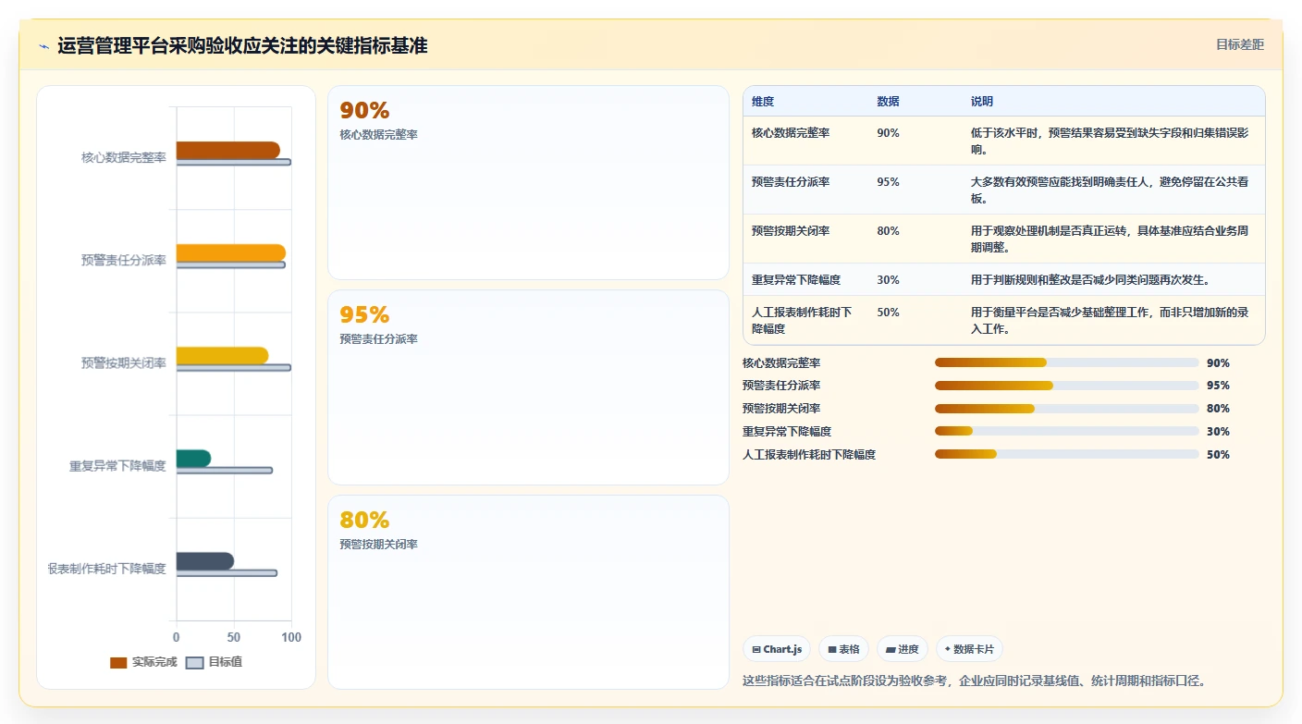Image resolution: width=1302 pixels, height=724 pixels.
Task: Select the 进度 chip
Action: coord(902,649)
